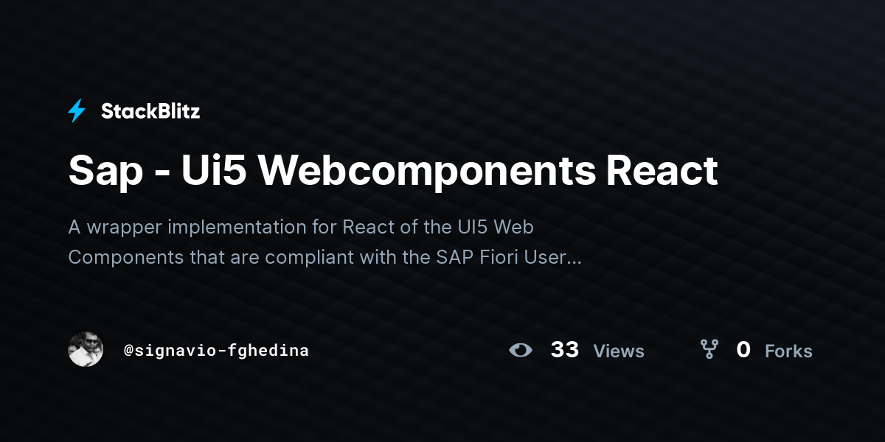The image size is (885, 442).
Task: Click the StackBlitz lightning bolt logo
Action: (77, 111)
